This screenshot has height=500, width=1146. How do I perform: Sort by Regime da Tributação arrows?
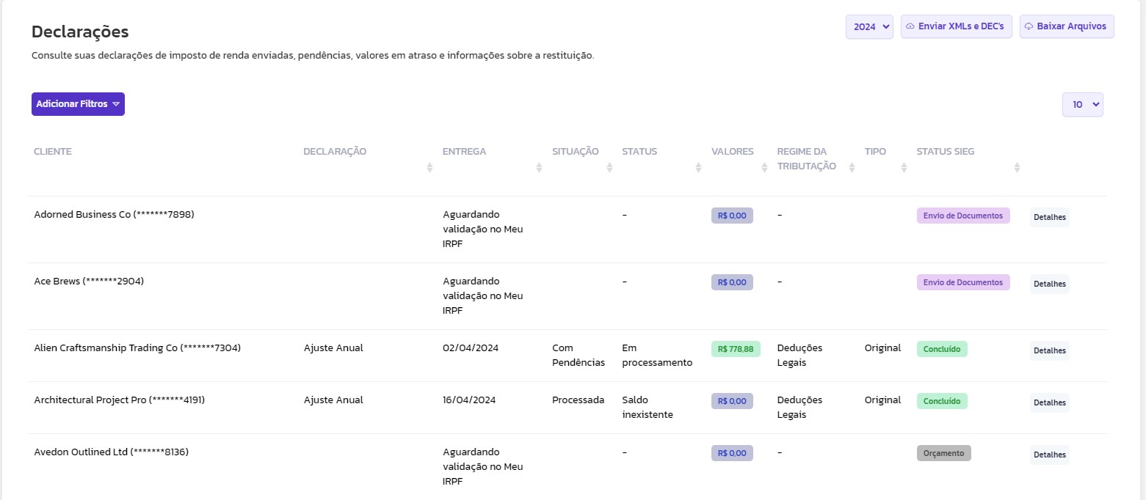(x=852, y=167)
